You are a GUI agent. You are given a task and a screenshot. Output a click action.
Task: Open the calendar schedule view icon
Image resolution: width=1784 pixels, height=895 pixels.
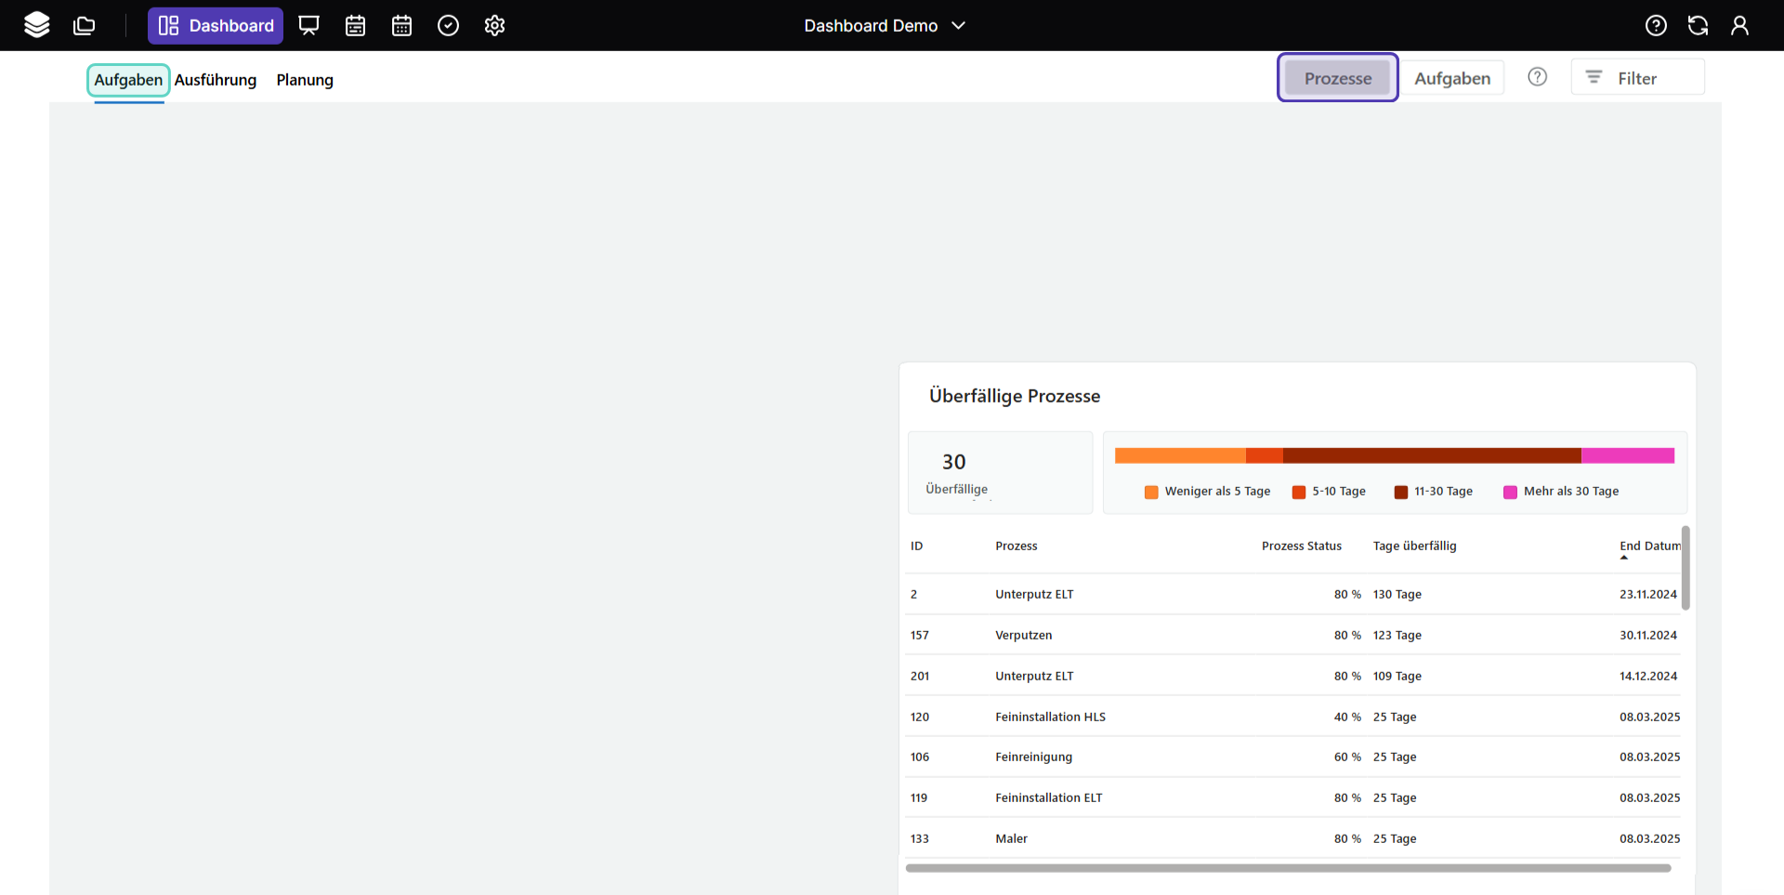point(355,25)
